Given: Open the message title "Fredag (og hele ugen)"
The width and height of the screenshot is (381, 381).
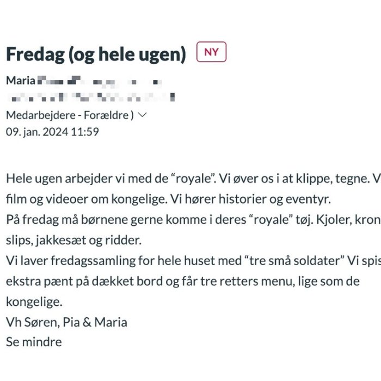Looking at the screenshot, I should [96, 54].
